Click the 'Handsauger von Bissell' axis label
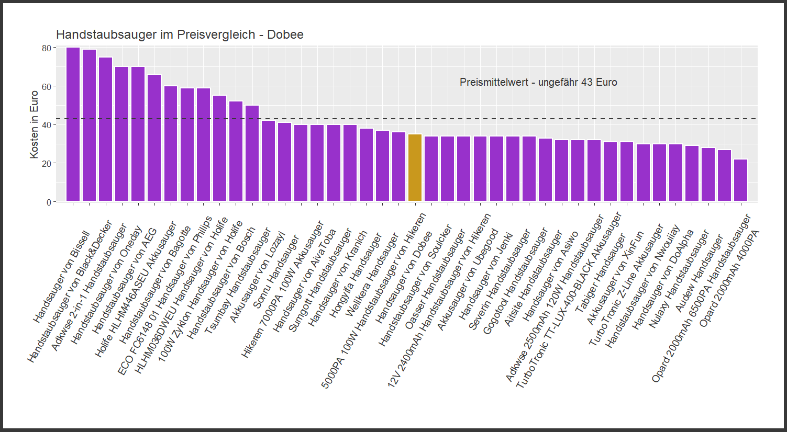The width and height of the screenshot is (787, 432). [62, 277]
